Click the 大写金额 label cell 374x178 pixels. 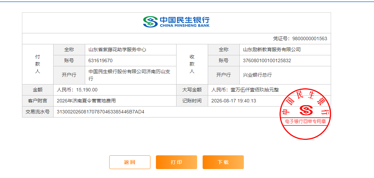pos(192,90)
